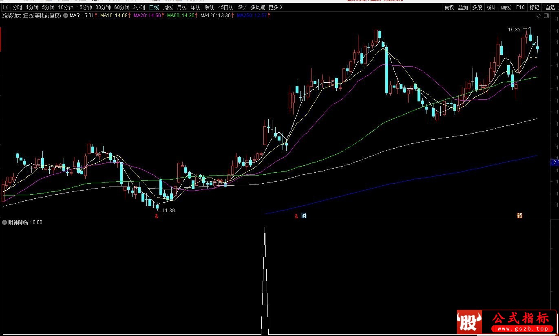Viewport: 559px width, 336px height.
Task: Select the 周线 weekly period
Action: (168, 7)
